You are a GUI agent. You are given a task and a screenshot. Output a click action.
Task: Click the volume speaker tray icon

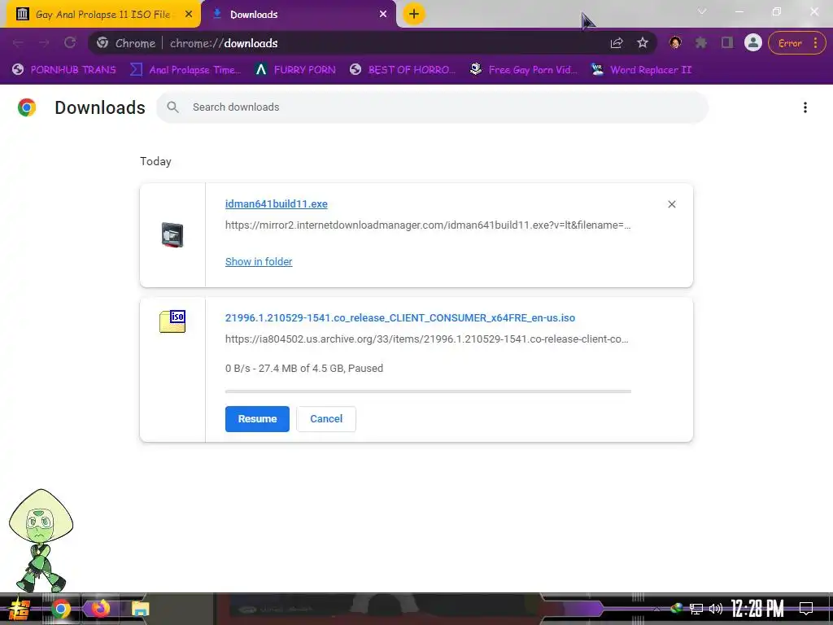pyautogui.click(x=716, y=609)
